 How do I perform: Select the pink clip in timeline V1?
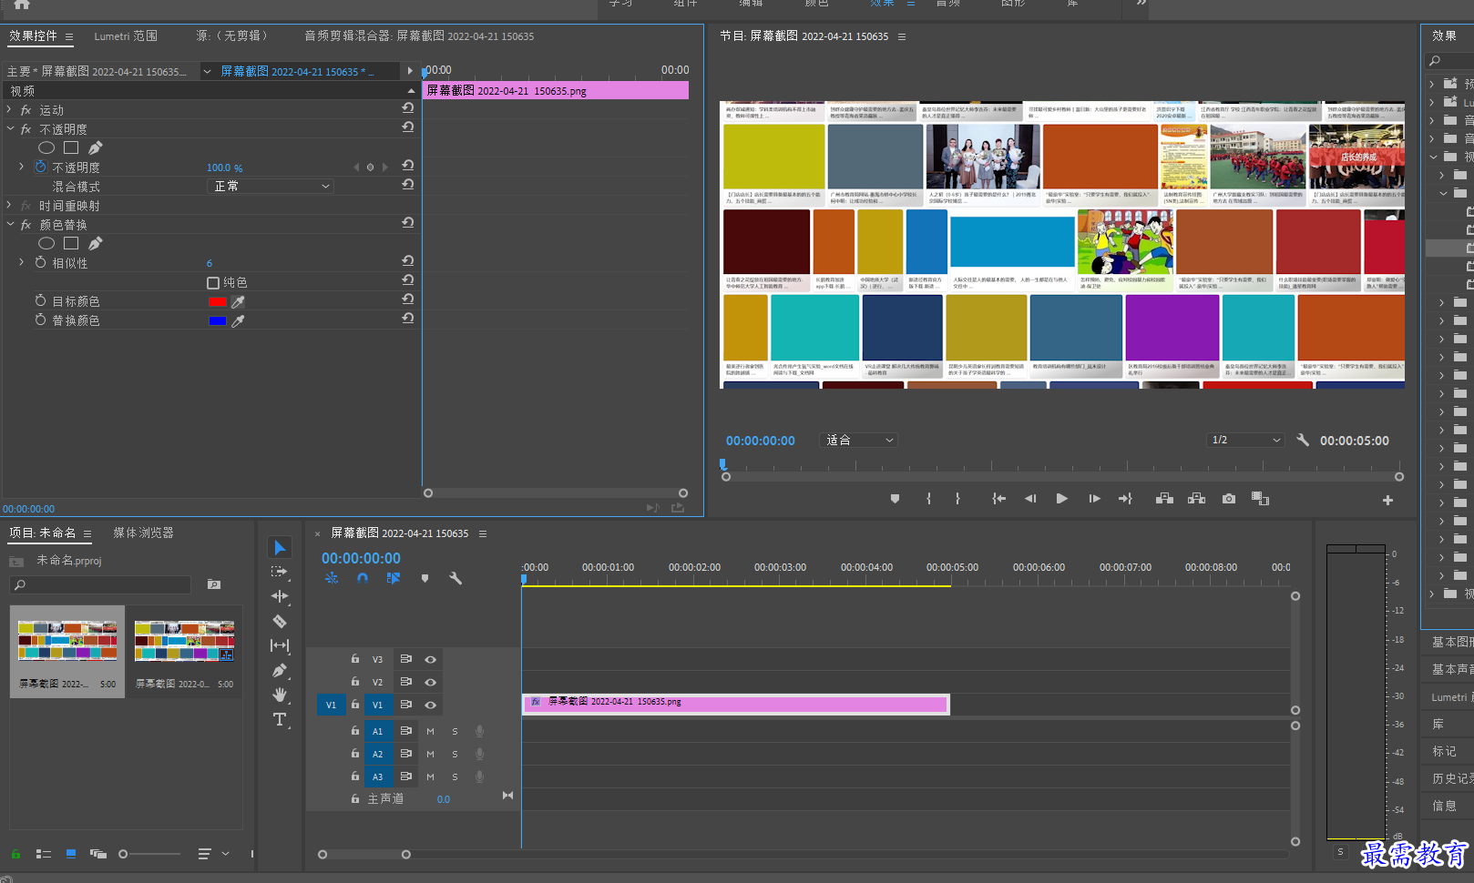(x=736, y=704)
